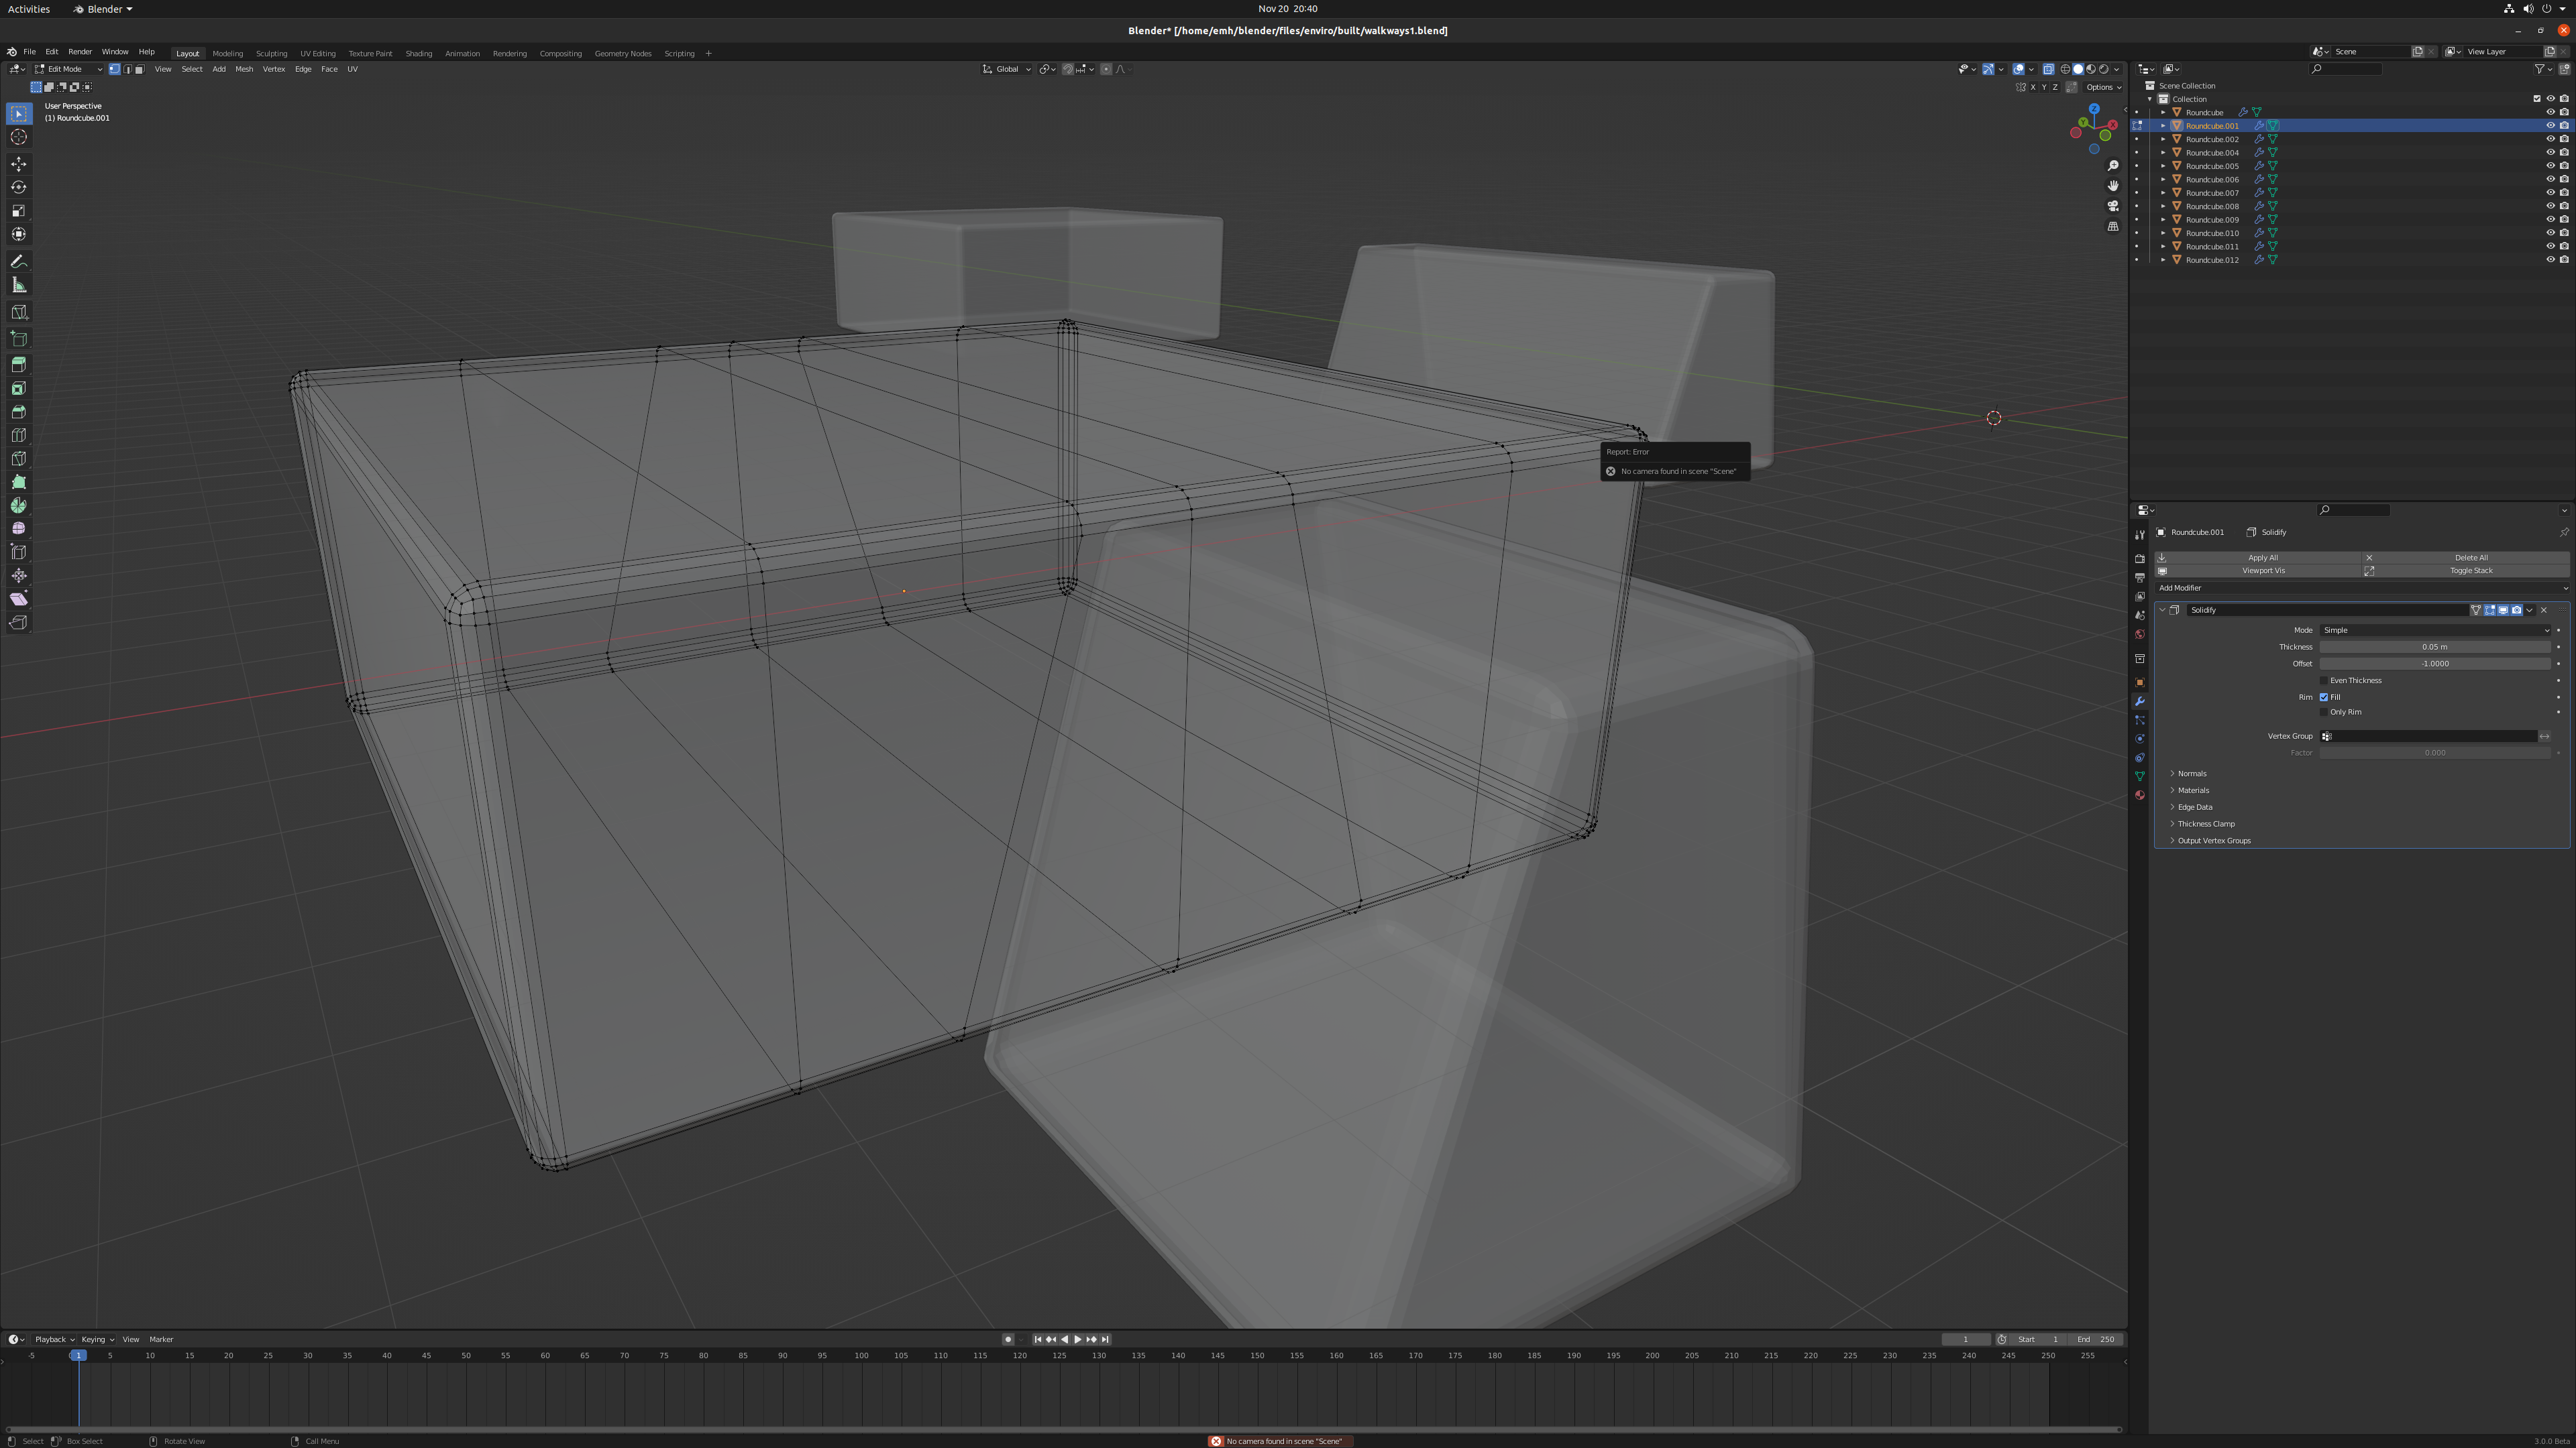
Task: Expand the Edge Data subpanel
Action: [2194, 807]
